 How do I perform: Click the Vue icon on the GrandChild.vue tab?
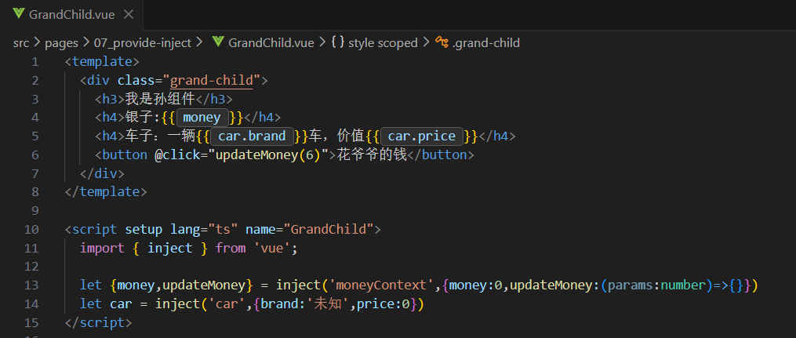point(19,14)
